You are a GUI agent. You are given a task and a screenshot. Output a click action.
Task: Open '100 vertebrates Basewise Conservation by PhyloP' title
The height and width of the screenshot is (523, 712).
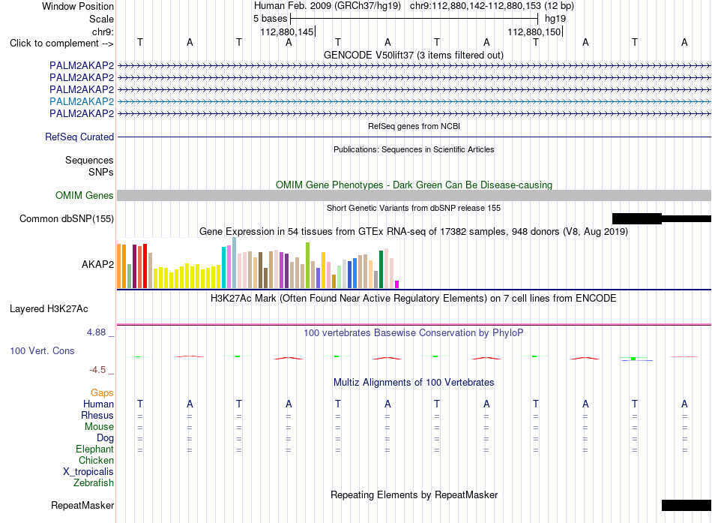pyautogui.click(x=414, y=333)
